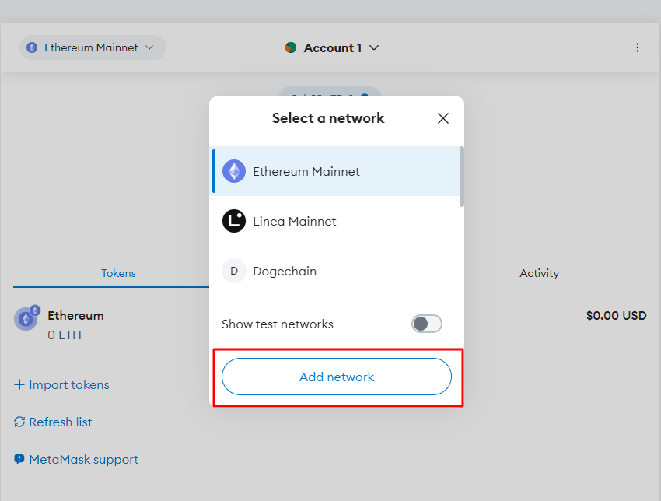Click the plus icon beside Import tokens
The image size is (661, 501).
coord(19,384)
